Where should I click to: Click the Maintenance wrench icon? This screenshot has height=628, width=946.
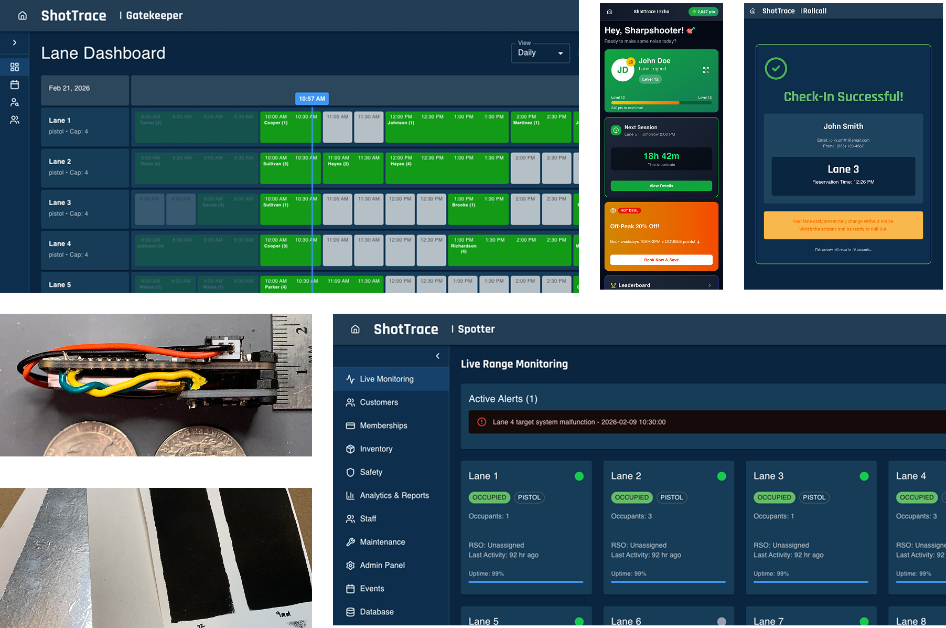(x=350, y=542)
